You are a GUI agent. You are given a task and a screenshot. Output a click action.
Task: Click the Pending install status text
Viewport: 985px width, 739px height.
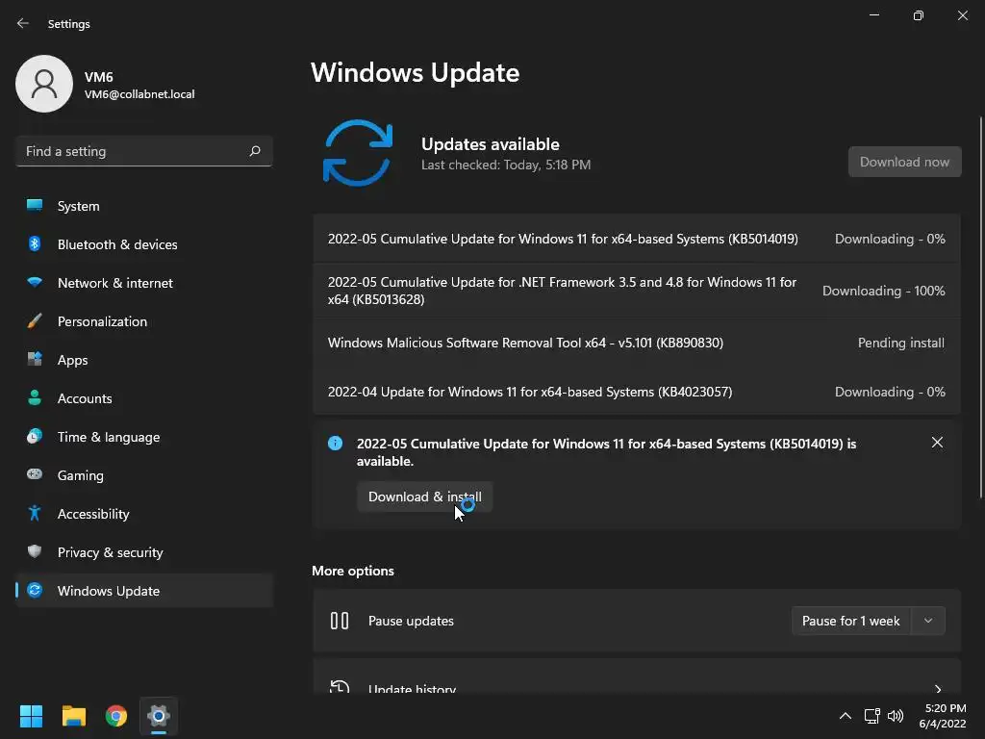[x=900, y=344]
